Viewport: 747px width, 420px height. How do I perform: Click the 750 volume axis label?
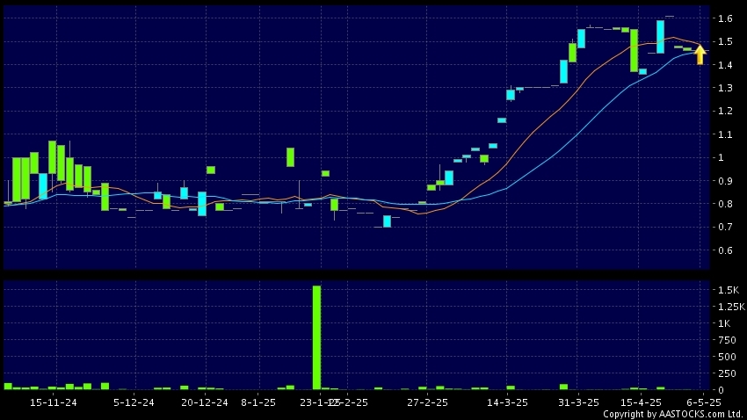tap(727, 340)
